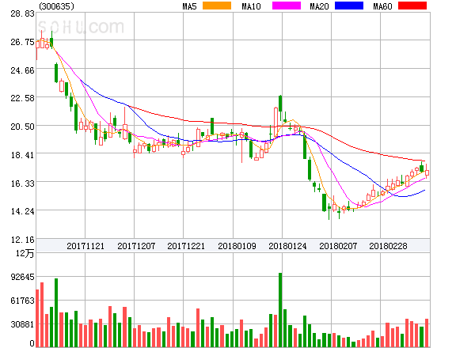Click the orange MA5 legend swatch

click(x=217, y=6)
